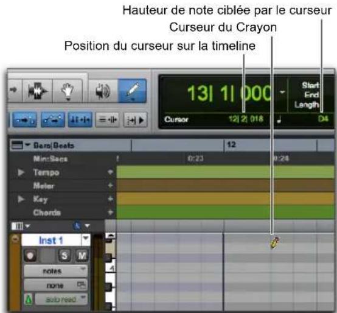
Task: Click the Tempo ruler label
Action: (x=46, y=172)
